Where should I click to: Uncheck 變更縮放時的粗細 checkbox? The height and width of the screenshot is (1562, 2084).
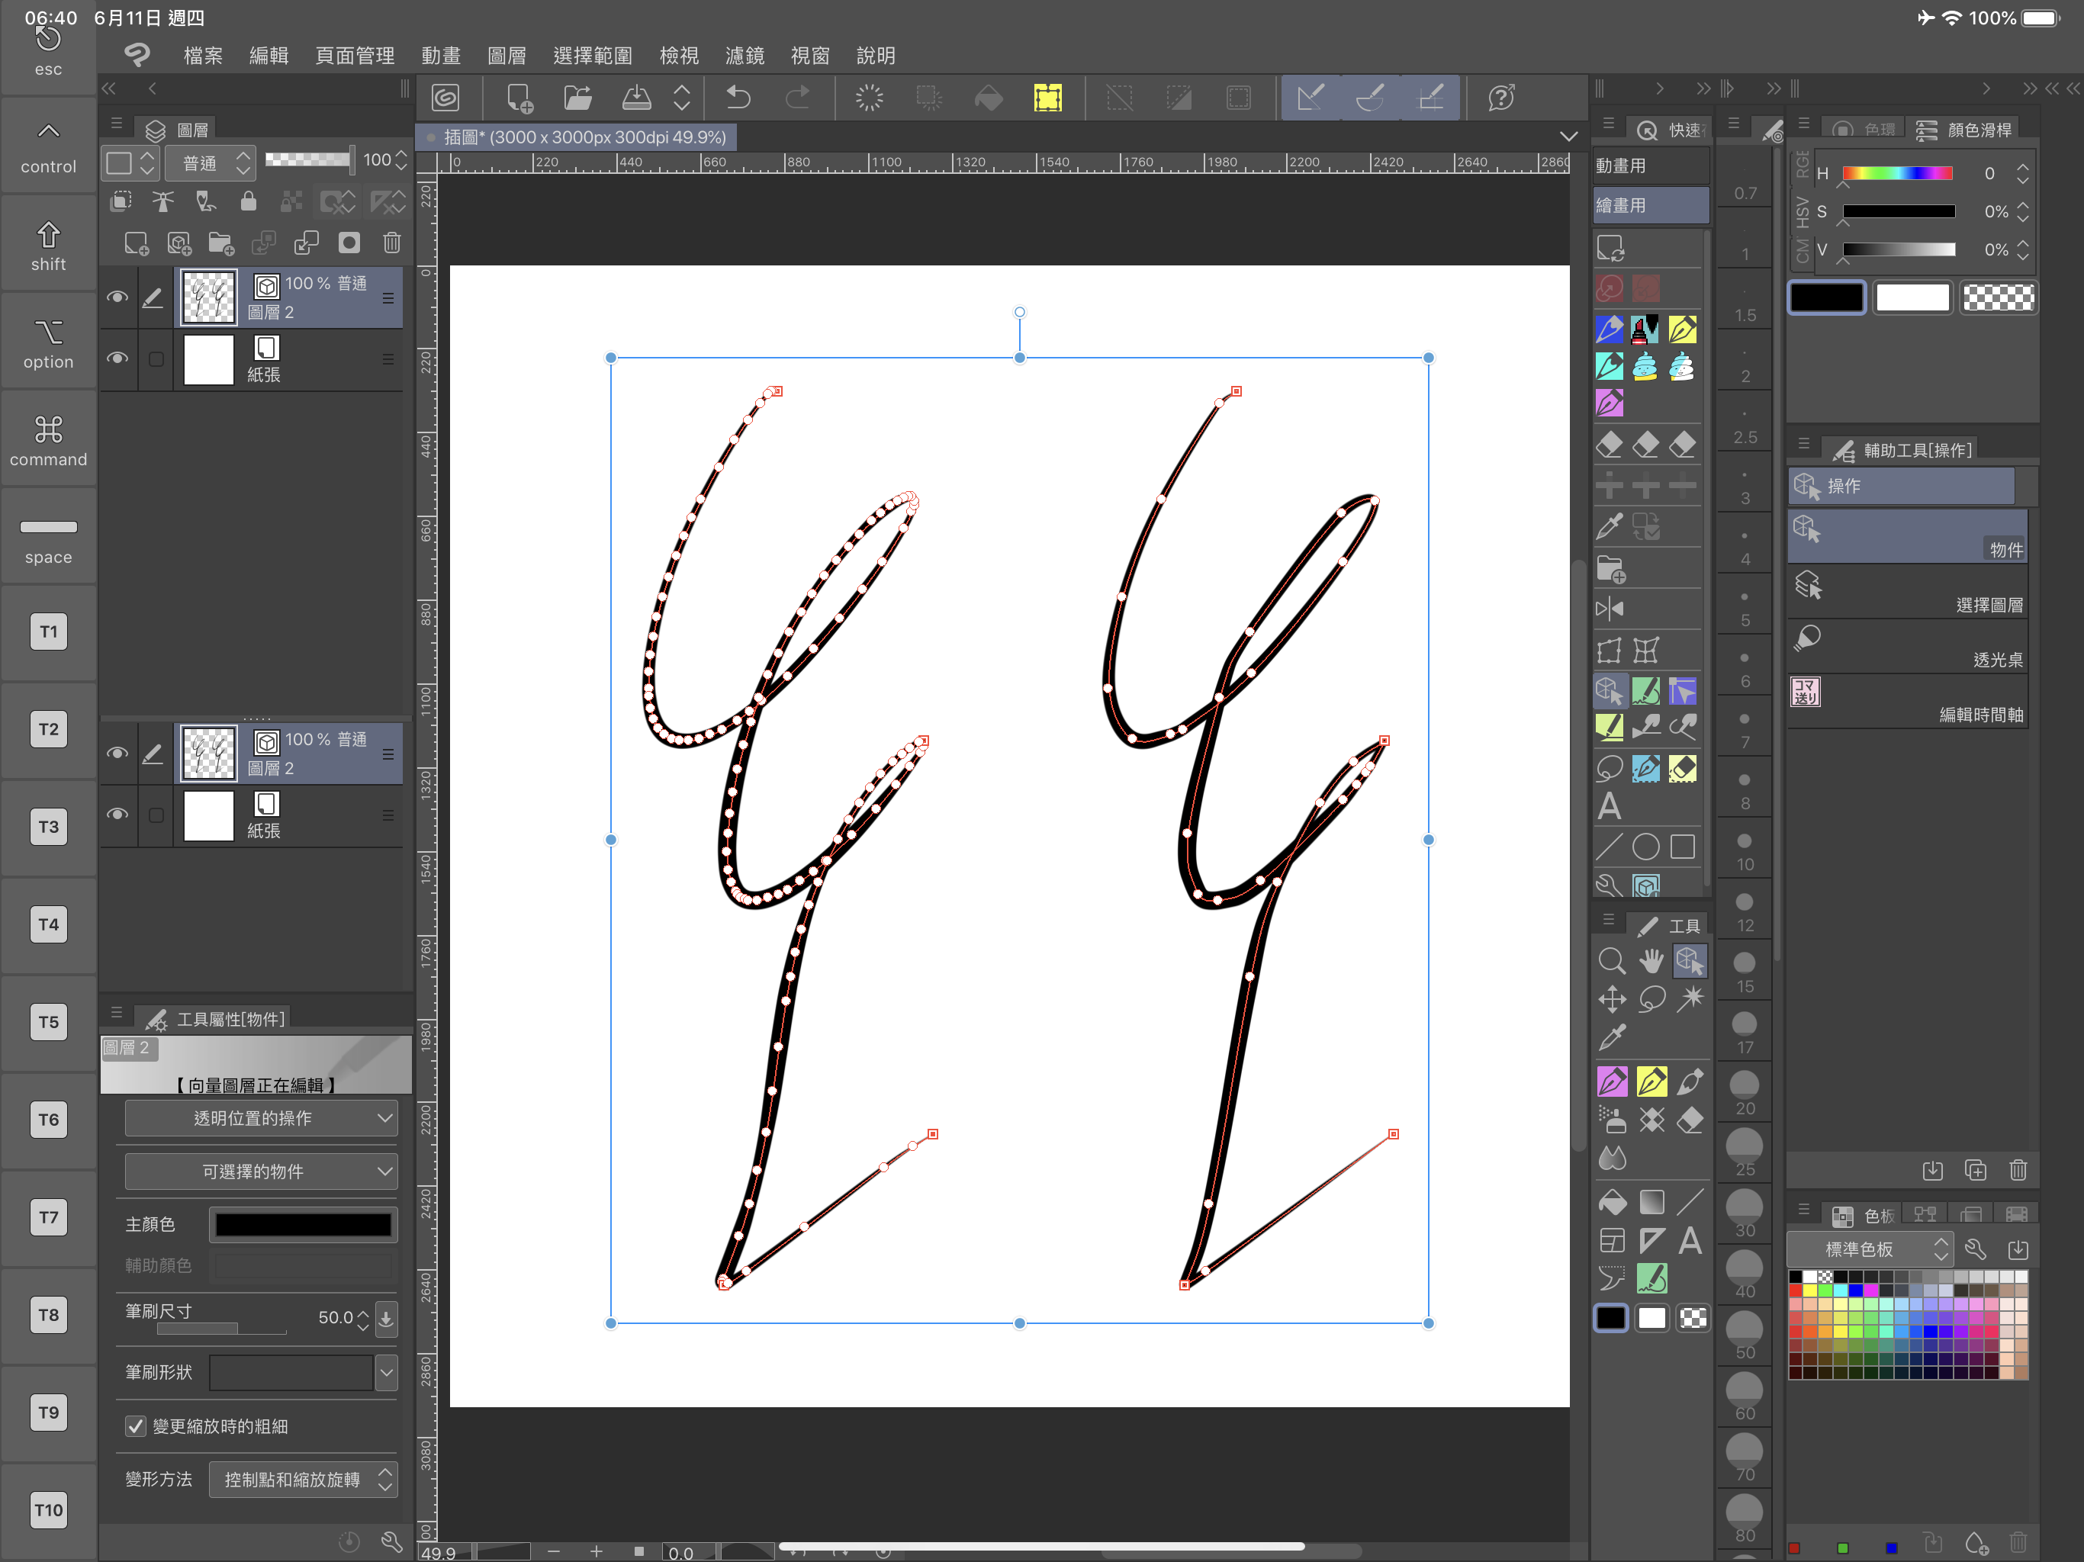tap(136, 1425)
